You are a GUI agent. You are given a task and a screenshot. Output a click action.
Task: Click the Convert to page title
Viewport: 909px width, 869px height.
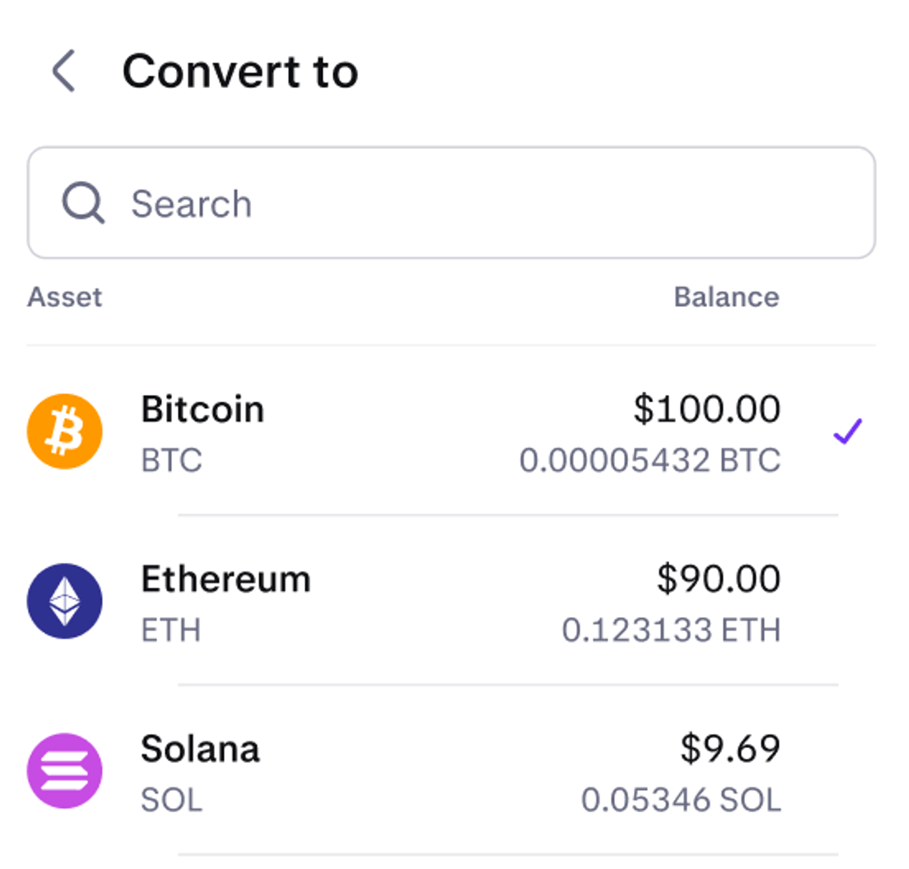pos(240,72)
